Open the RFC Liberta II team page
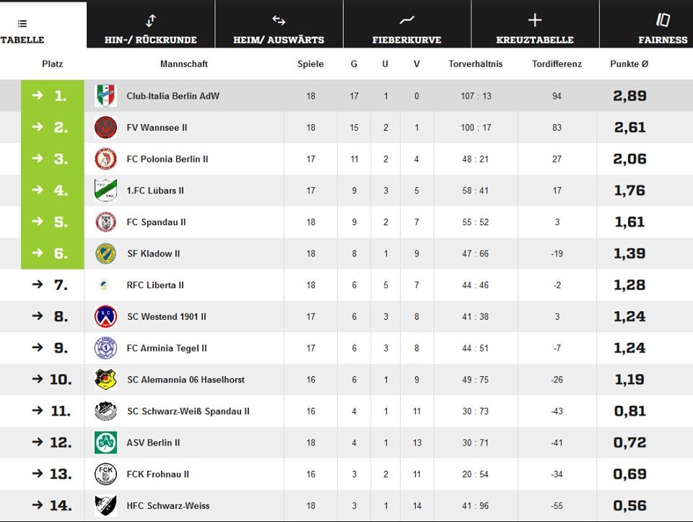This screenshot has width=693, height=522. pos(155,285)
